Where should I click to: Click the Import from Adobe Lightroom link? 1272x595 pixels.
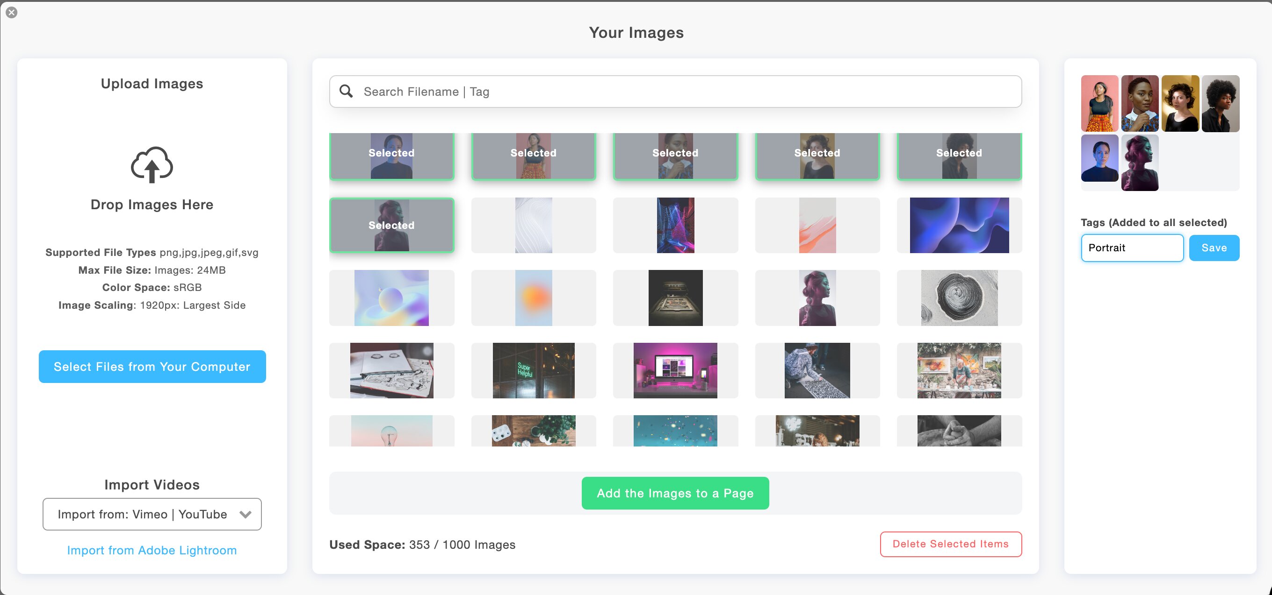pyautogui.click(x=152, y=551)
